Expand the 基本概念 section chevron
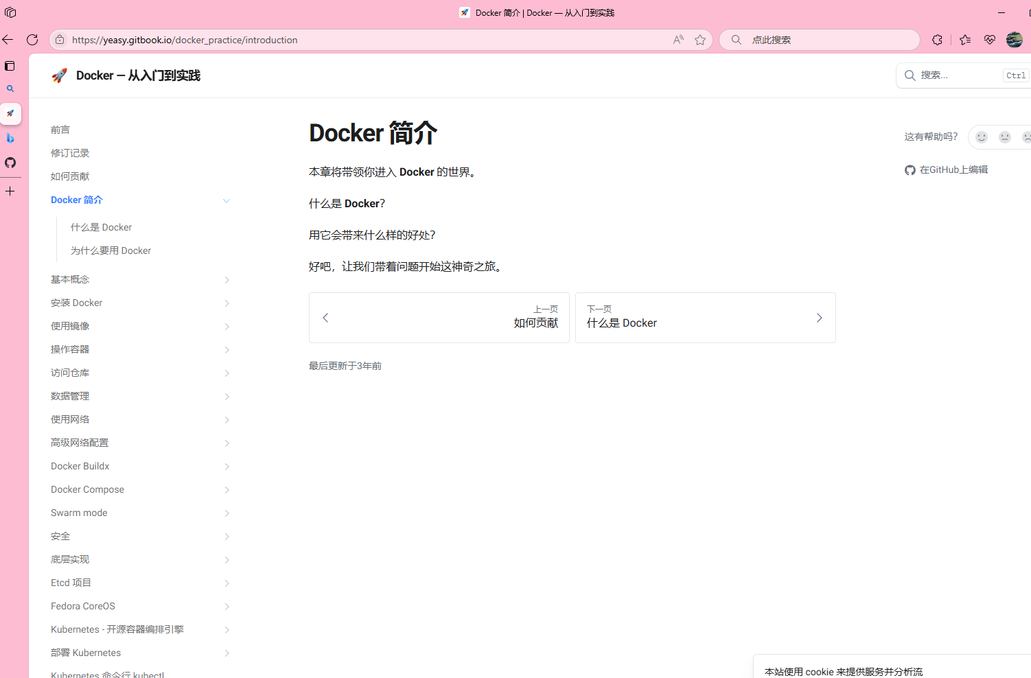This screenshot has width=1031, height=678. tap(227, 280)
